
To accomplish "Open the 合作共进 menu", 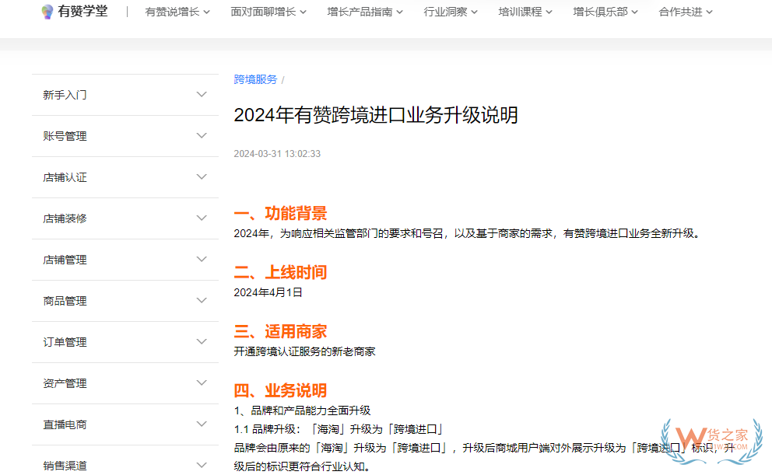I will 686,12.
